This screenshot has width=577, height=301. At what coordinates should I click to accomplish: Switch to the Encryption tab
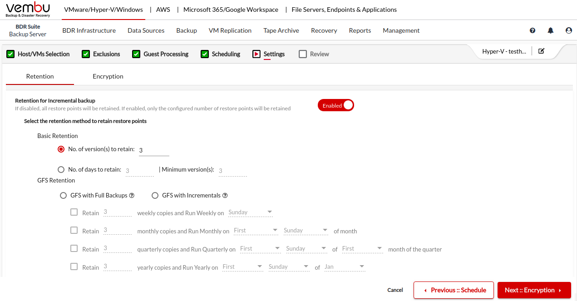pos(108,76)
